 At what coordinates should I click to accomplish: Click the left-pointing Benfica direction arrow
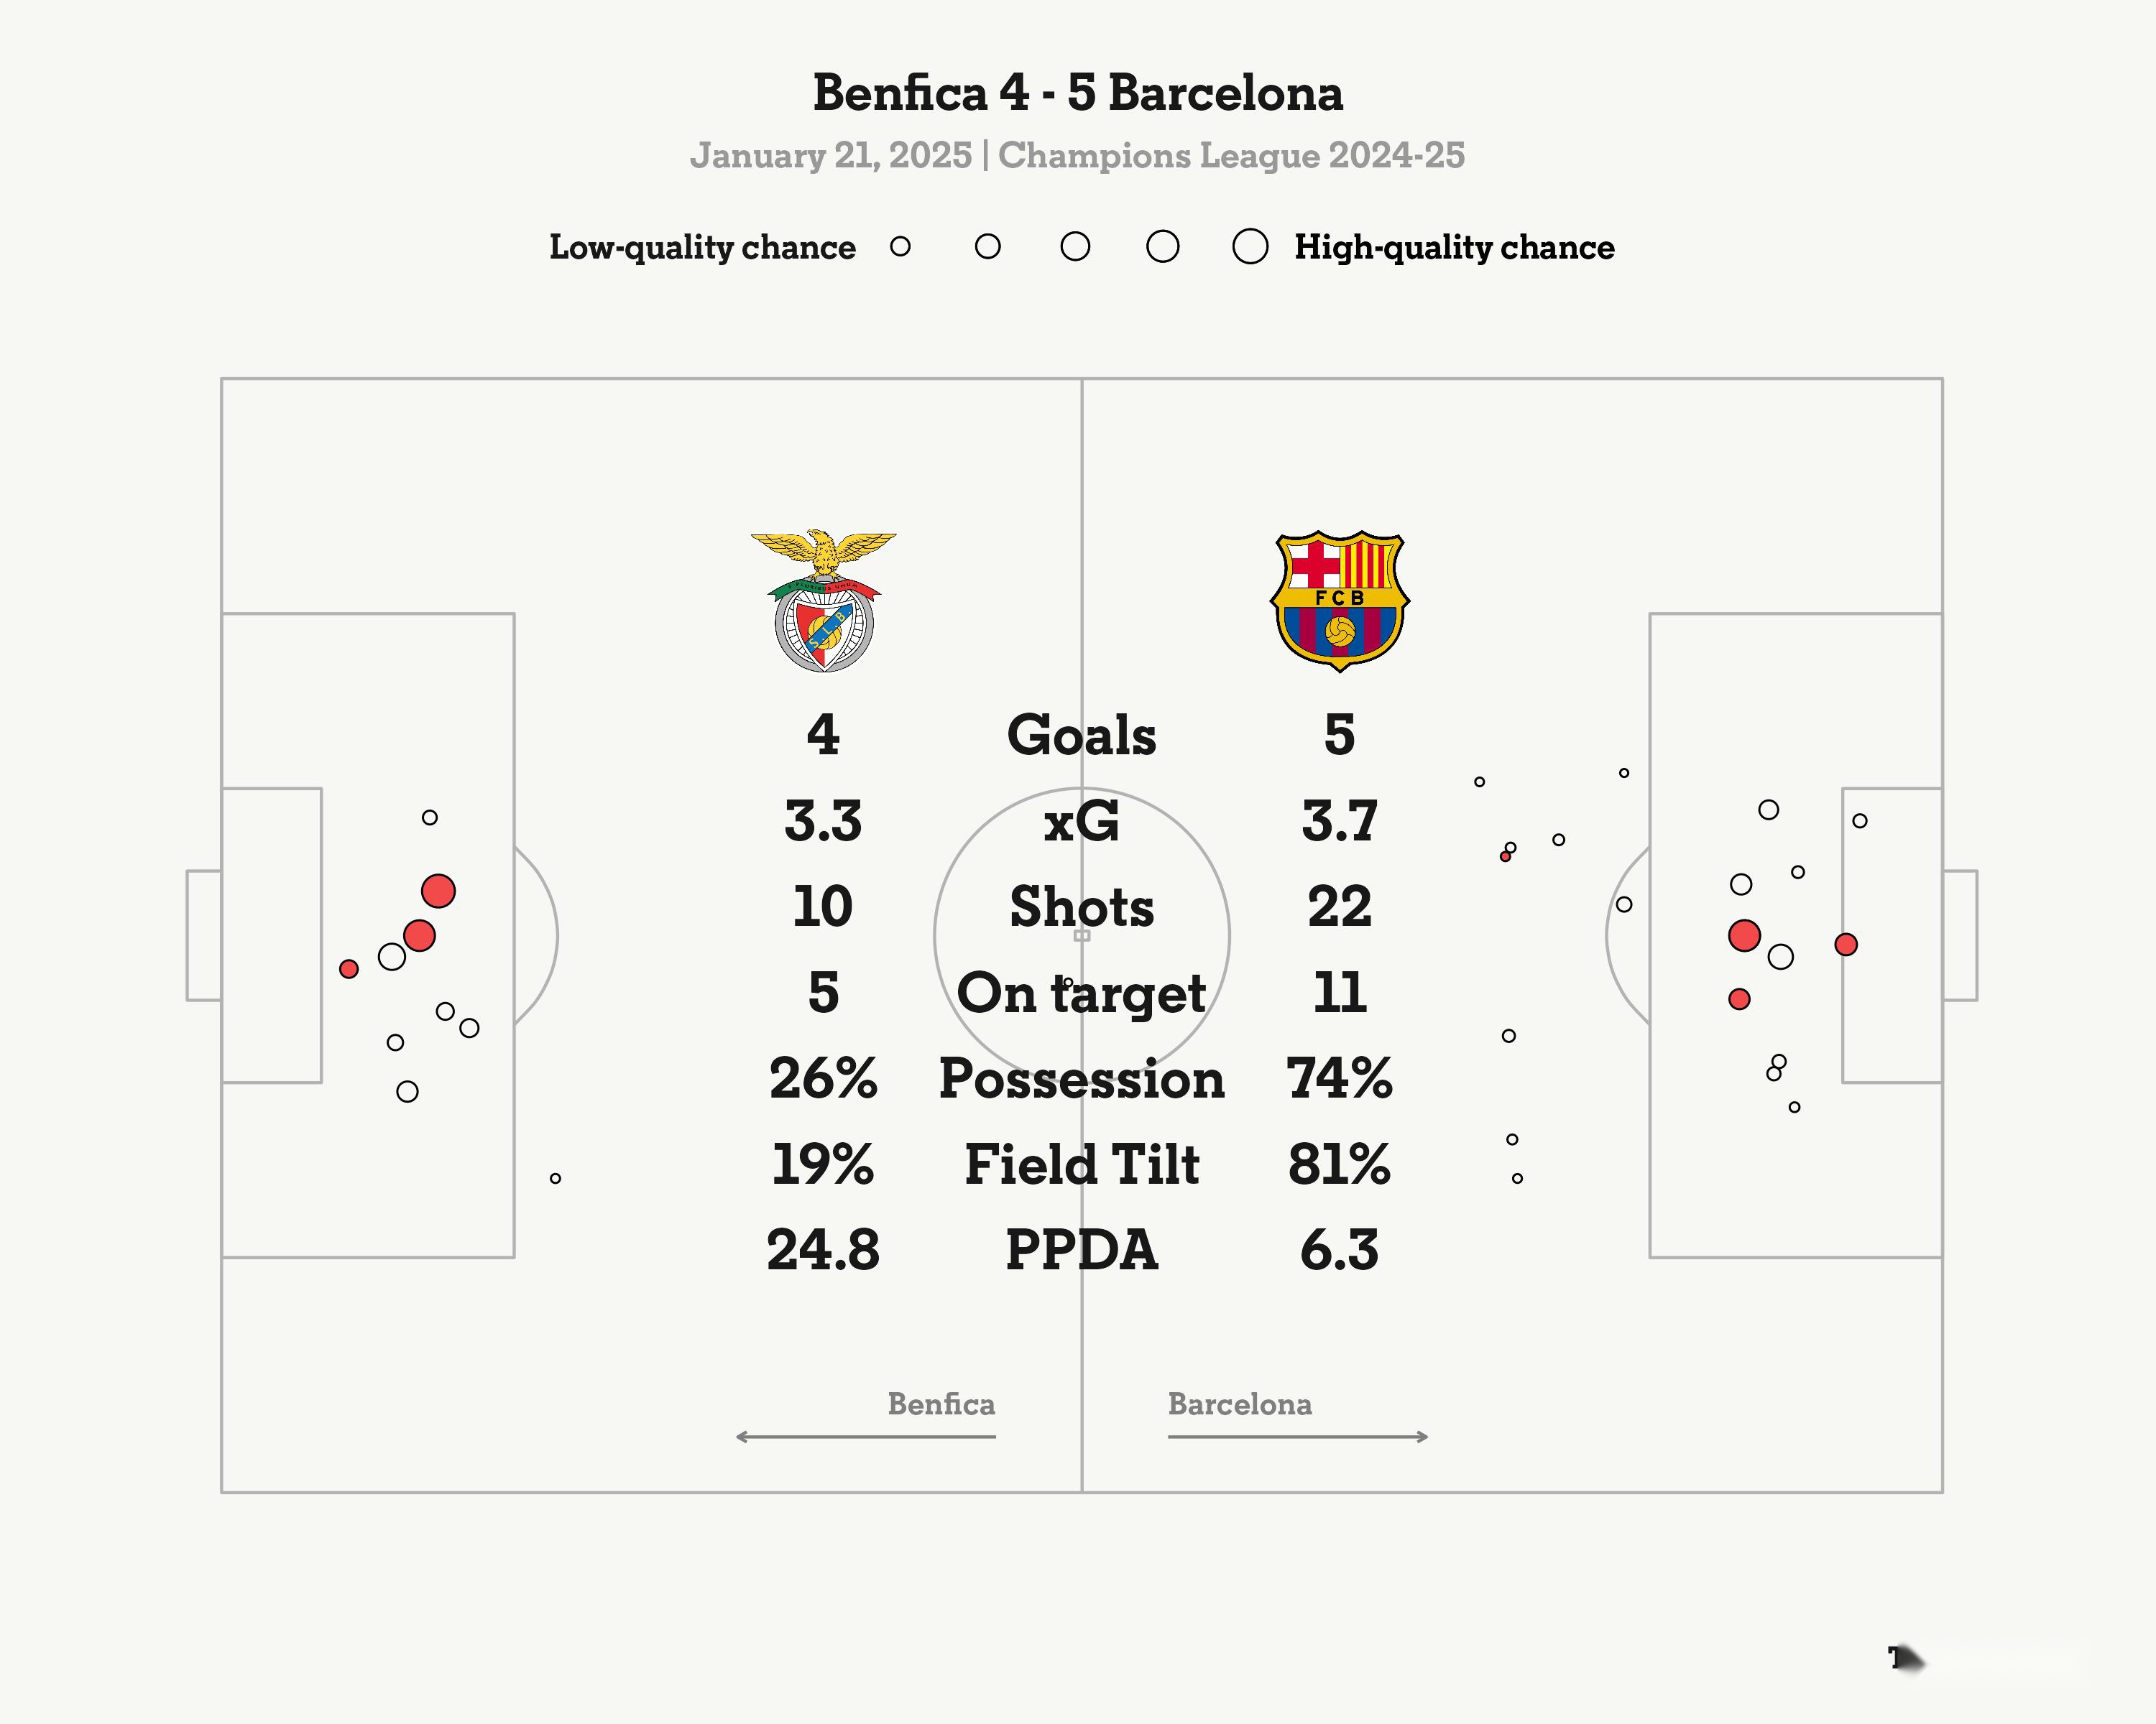click(865, 1436)
